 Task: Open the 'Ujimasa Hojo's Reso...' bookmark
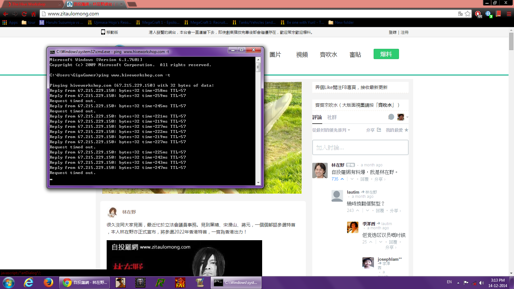(110, 22)
